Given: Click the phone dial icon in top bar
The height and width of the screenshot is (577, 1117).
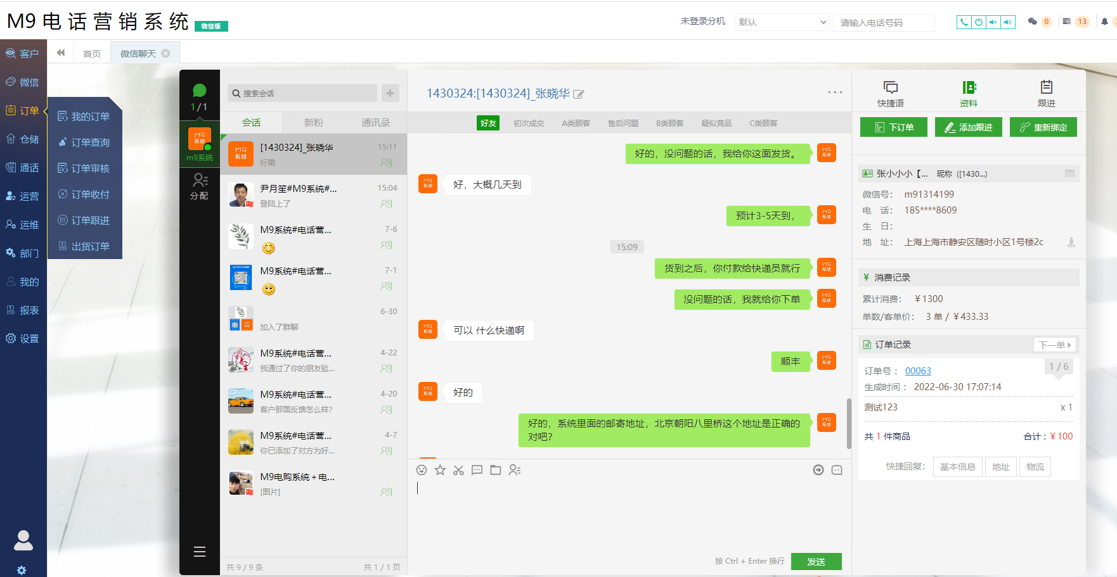Looking at the screenshot, I should pyautogui.click(x=964, y=22).
